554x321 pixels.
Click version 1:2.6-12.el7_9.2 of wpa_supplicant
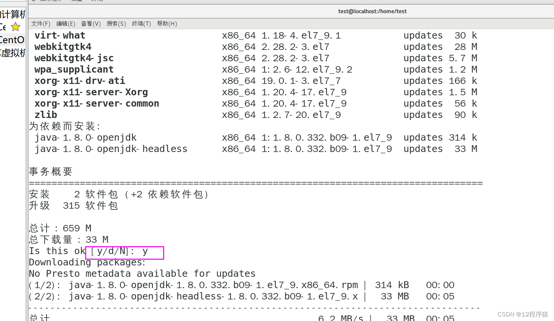point(307,70)
